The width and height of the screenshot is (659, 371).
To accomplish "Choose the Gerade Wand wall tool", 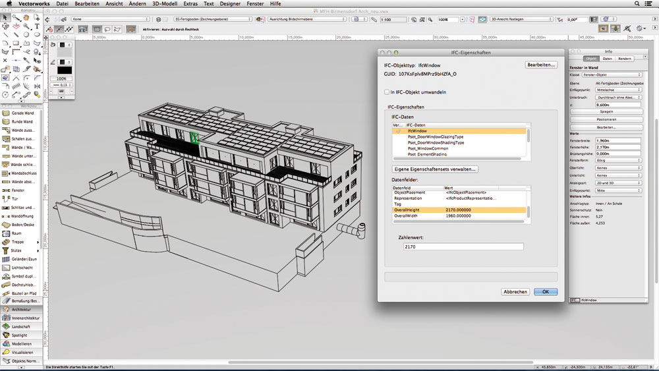I will click(22, 113).
